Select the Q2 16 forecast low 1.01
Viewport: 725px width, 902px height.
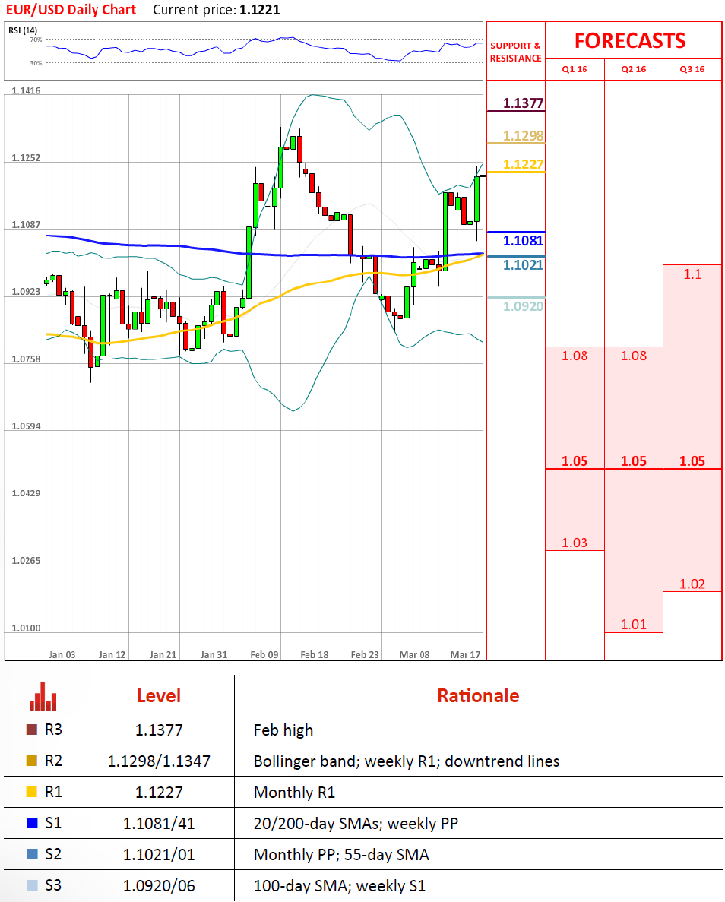point(633,625)
